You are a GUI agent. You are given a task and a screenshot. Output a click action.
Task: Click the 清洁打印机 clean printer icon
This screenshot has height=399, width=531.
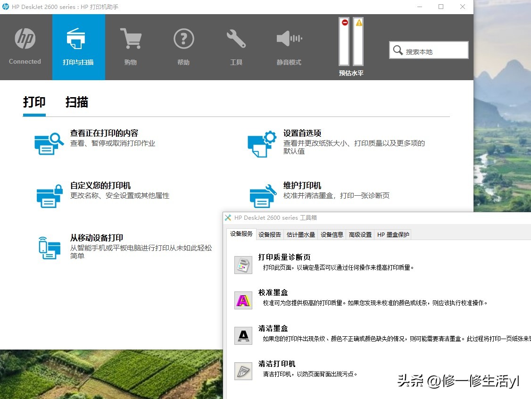pyautogui.click(x=243, y=371)
